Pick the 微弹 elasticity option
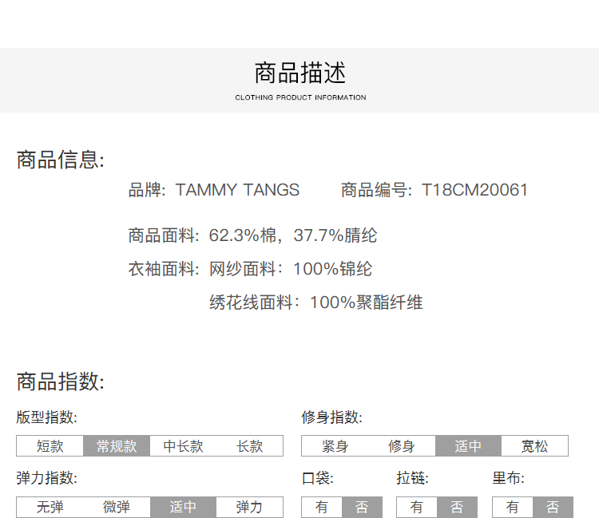The width and height of the screenshot is (599, 518). click(117, 507)
